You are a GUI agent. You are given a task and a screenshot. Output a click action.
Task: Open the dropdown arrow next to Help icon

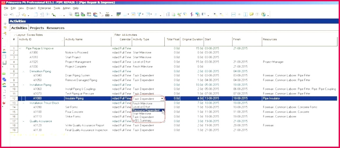[268, 15]
